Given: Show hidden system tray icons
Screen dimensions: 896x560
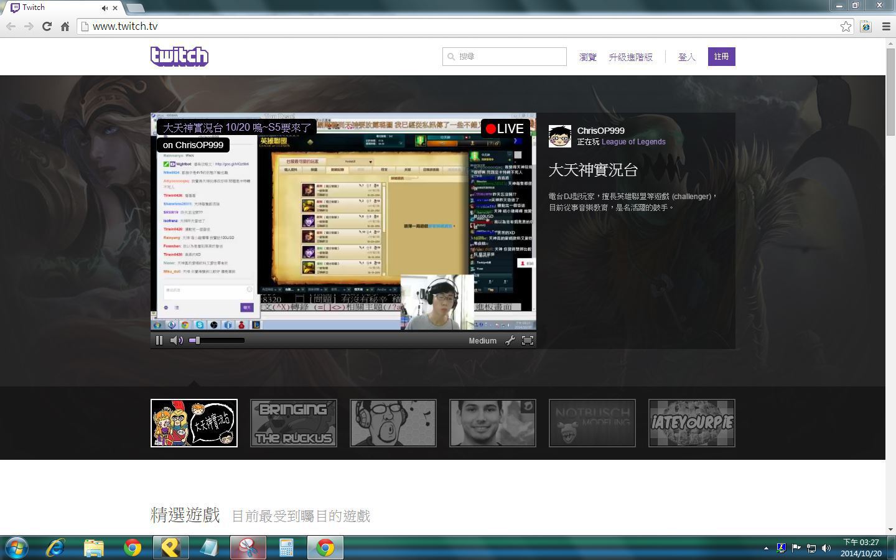Looking at the screenshot, I should click(x=766, y=548).
